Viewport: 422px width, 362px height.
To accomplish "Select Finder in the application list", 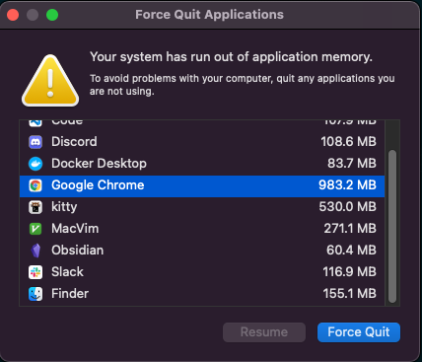I will (202, 294).
